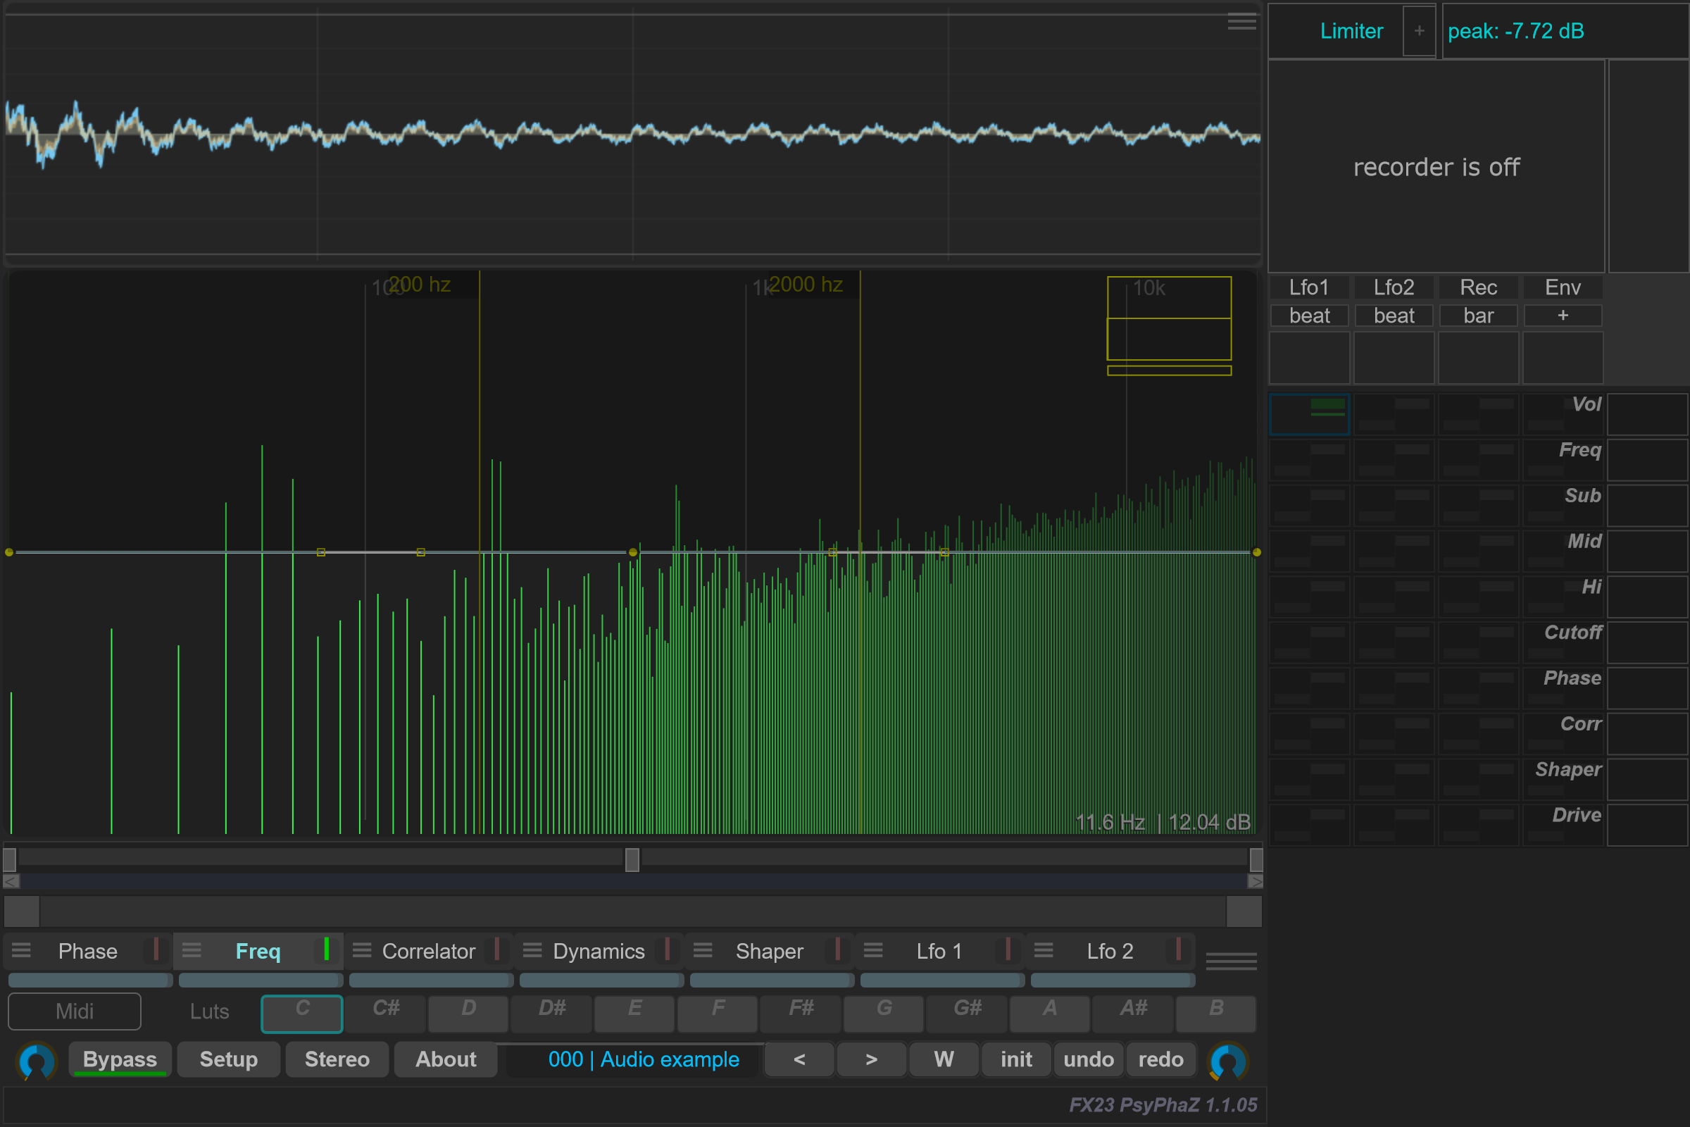1690x1127 pixels.
Task: Click the left scroll arrow under the spectrum
Action: pyautogui.click(x=11, y=881)
